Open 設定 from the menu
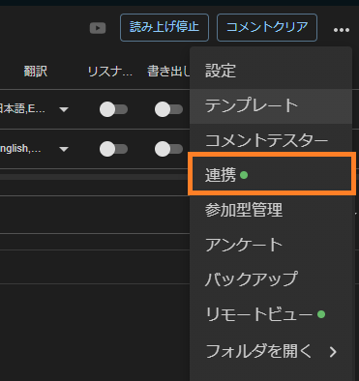This screenshot has width=359, height=381. (x=271, y=71)
